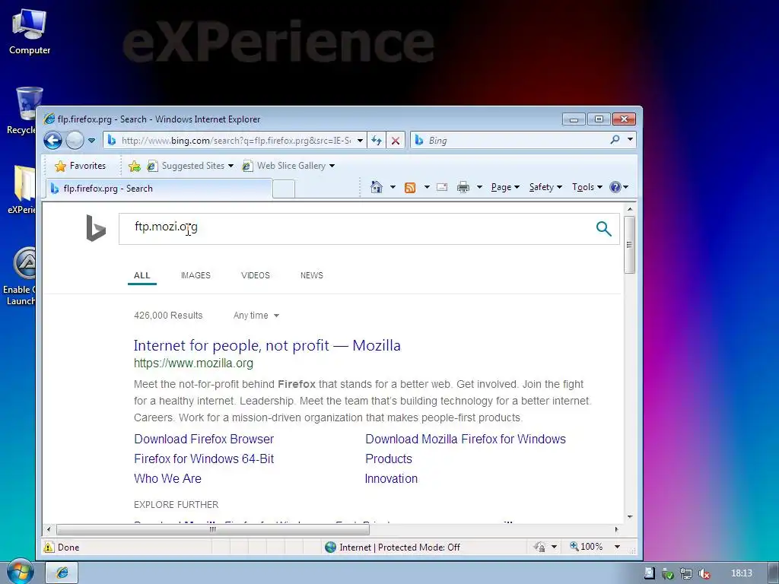Screen dimensions: 779x584
Task: Click the Help question mark icon
Action: click(615, 187)
